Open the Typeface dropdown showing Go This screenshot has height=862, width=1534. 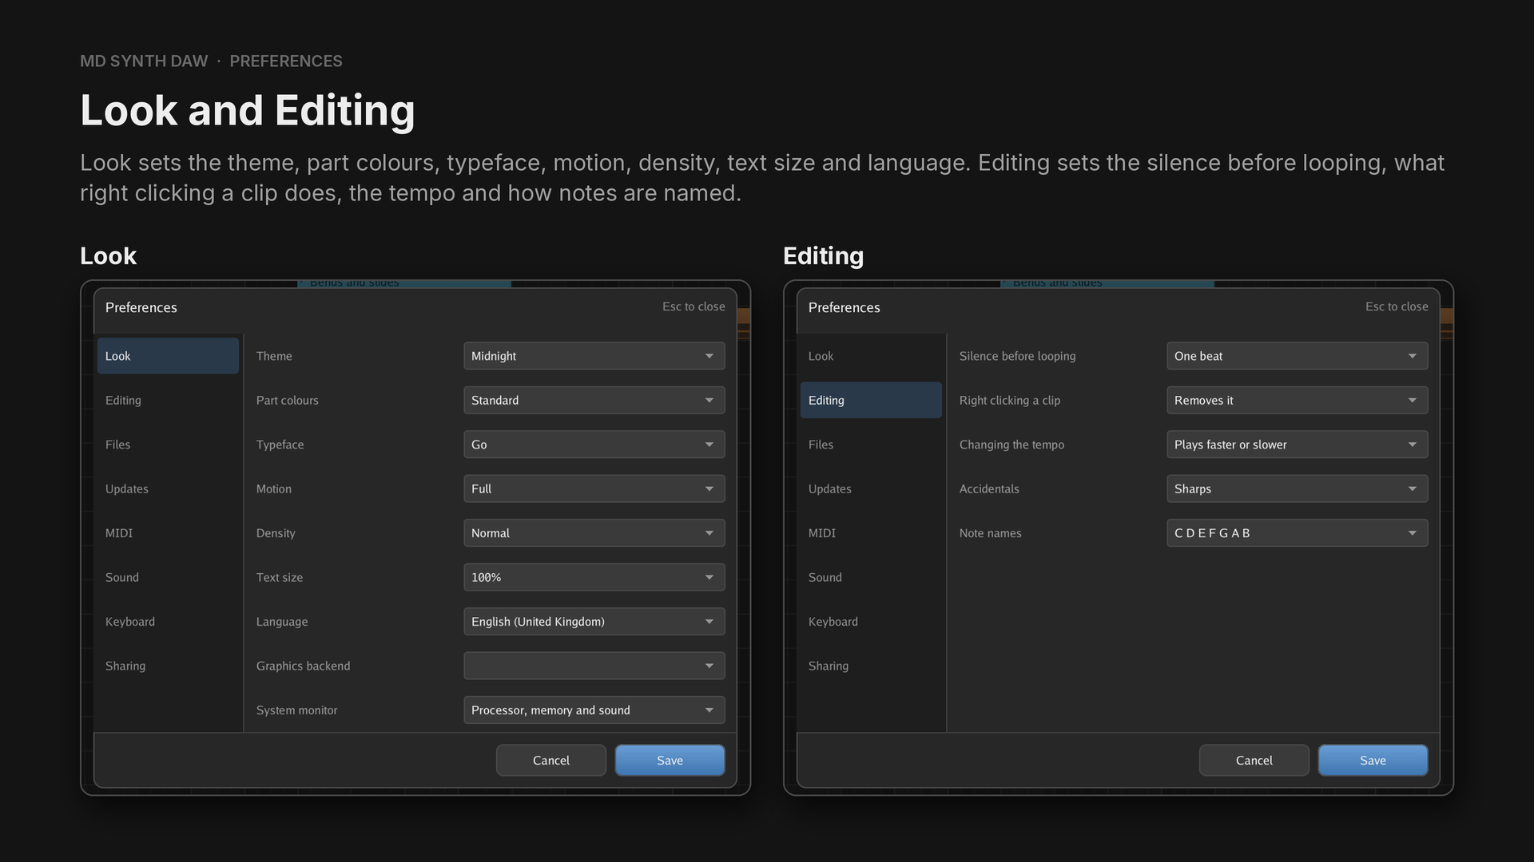tap(594, 445)
